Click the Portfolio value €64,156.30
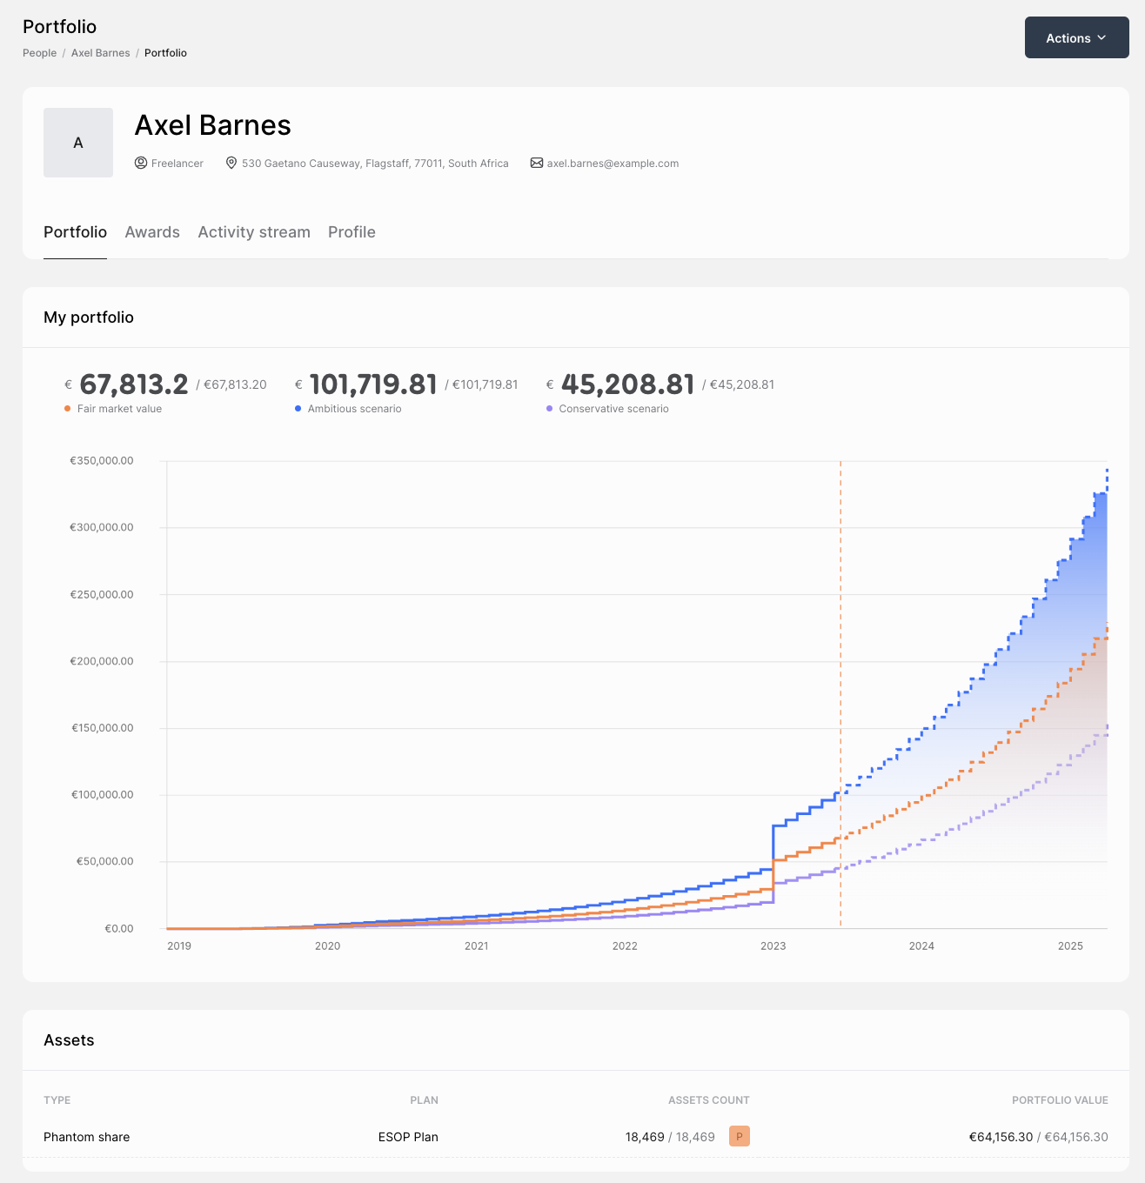Viewport: 1145px width, 1183px height. (1001, 1136)
